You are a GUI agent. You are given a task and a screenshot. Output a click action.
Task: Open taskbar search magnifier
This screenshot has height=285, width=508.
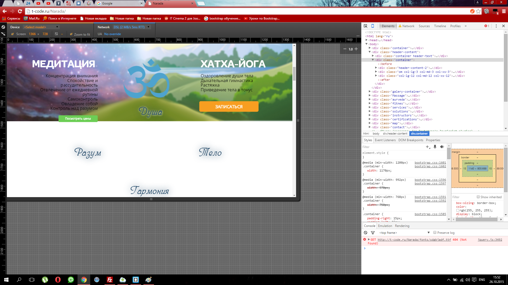tap(19, 280)
